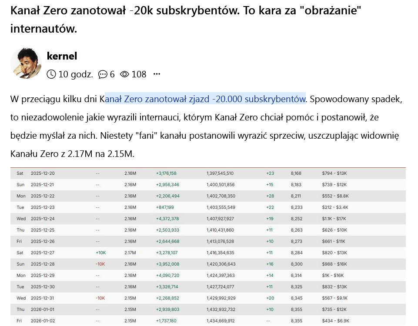Follow the highlighted "Kanał Zero zanotował zjazd" link
Image resolution: width=418 pixels, height=326 pixels.
pyautogui.click(x=204, y=99)
